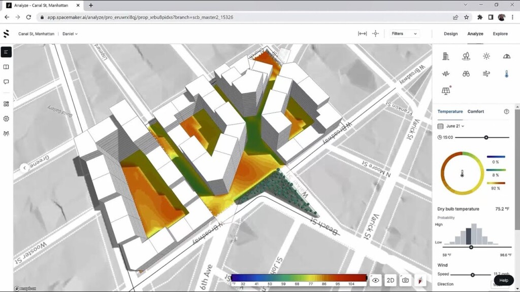
Task: Collapse the panel with left arrow
Action: (x=24, y=168)
